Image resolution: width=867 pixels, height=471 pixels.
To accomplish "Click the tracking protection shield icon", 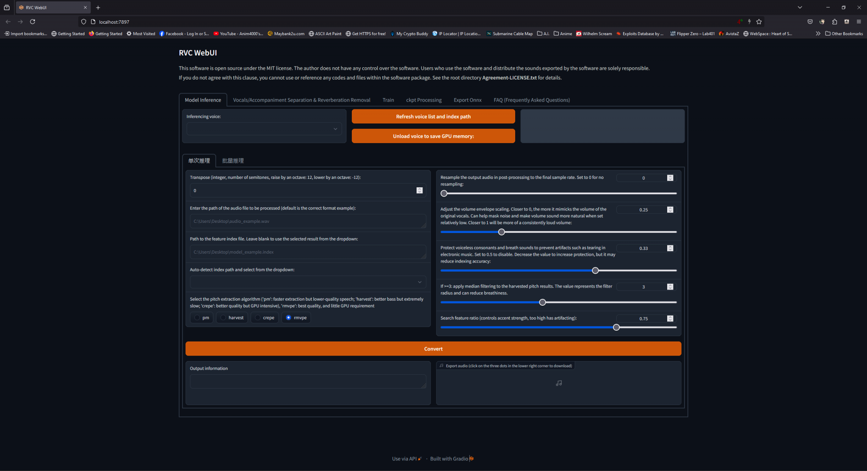I will (x=83, y=22).
